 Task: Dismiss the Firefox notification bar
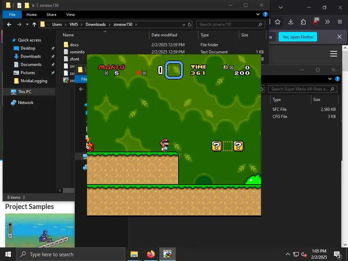340,37
